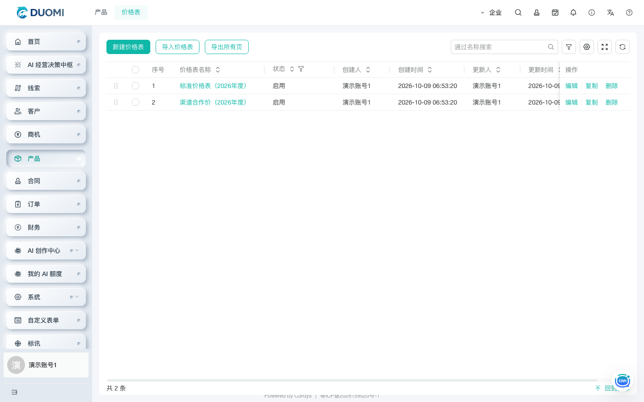The image size is (644, 402).
Task: Click the info circle icon in header
Action: pyautogui.click(x=592, y=13)
